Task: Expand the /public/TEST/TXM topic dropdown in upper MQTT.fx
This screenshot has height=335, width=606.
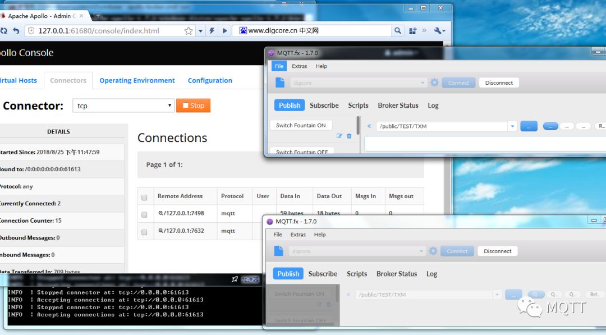Action: pyautogui.click(x=512, y=126)
